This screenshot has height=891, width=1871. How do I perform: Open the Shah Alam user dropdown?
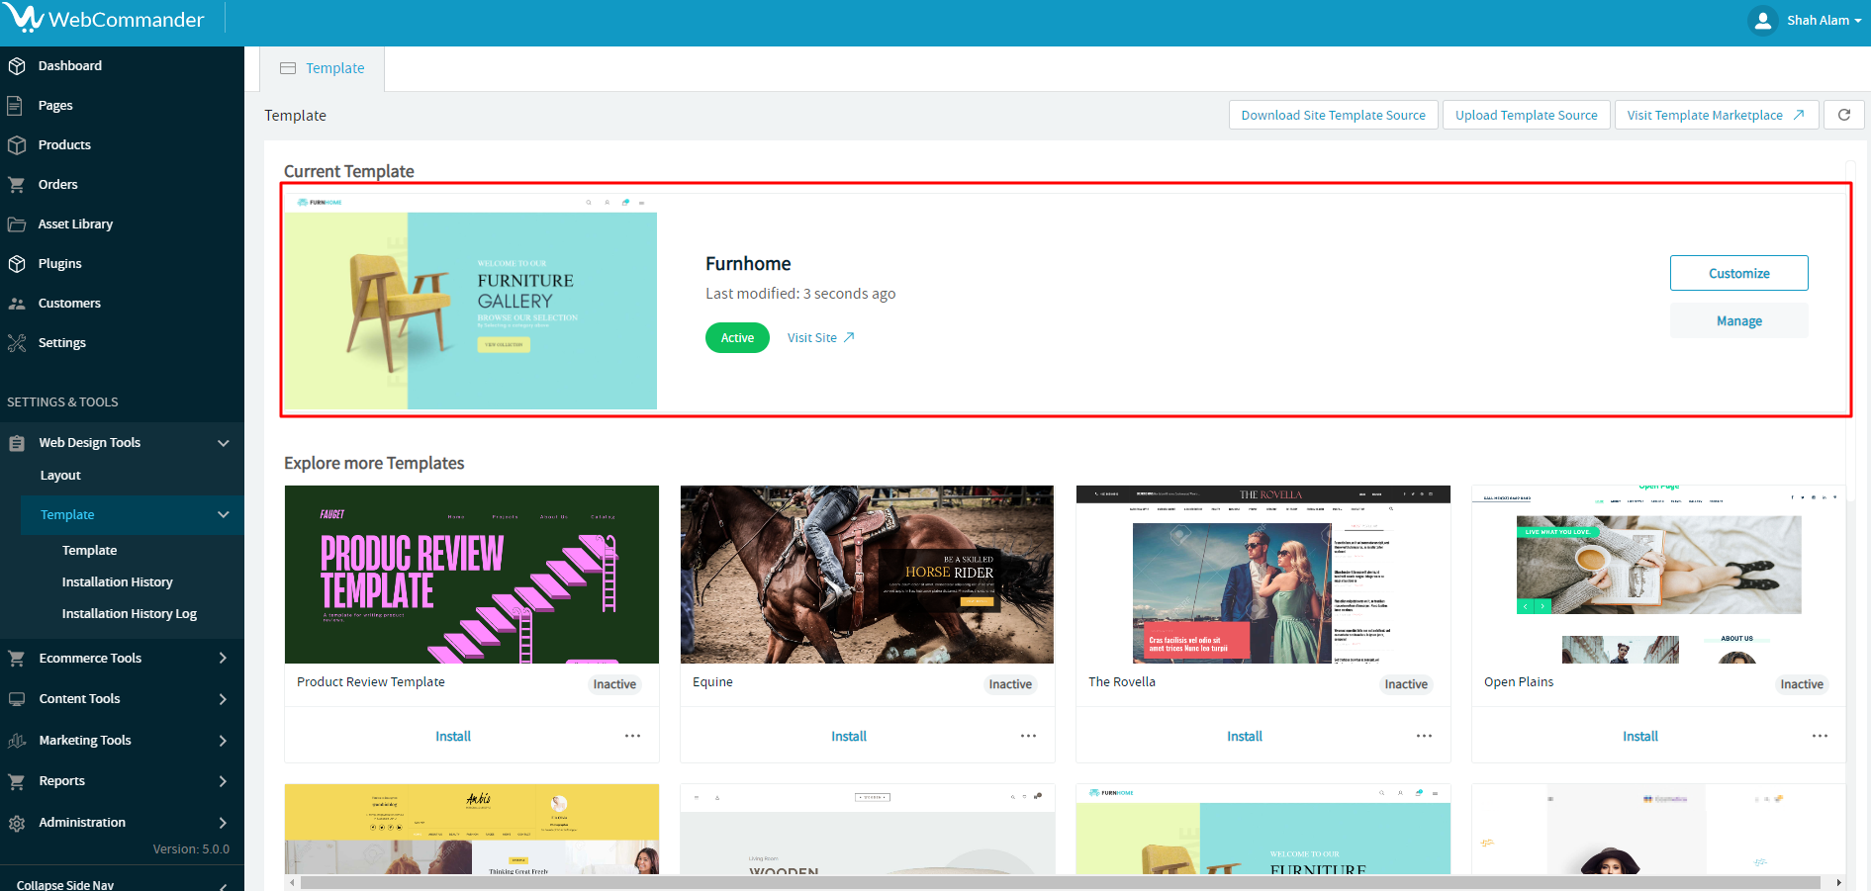pyautogui.click(x=1824, y=20)
